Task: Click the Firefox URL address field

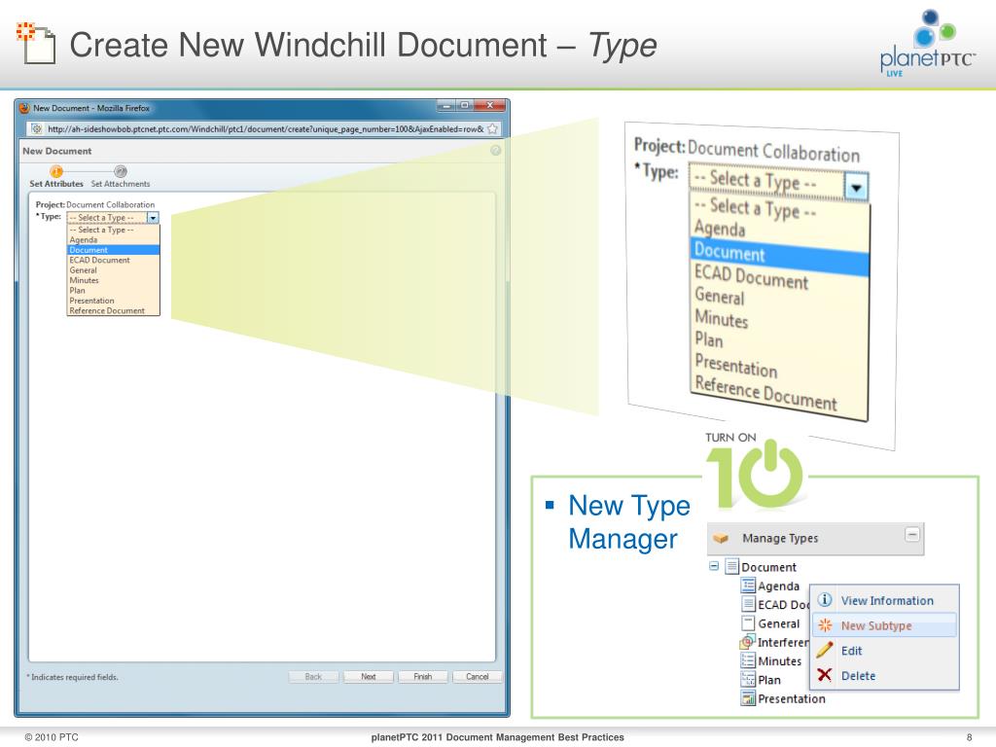Action: click(x=265, y=129)
